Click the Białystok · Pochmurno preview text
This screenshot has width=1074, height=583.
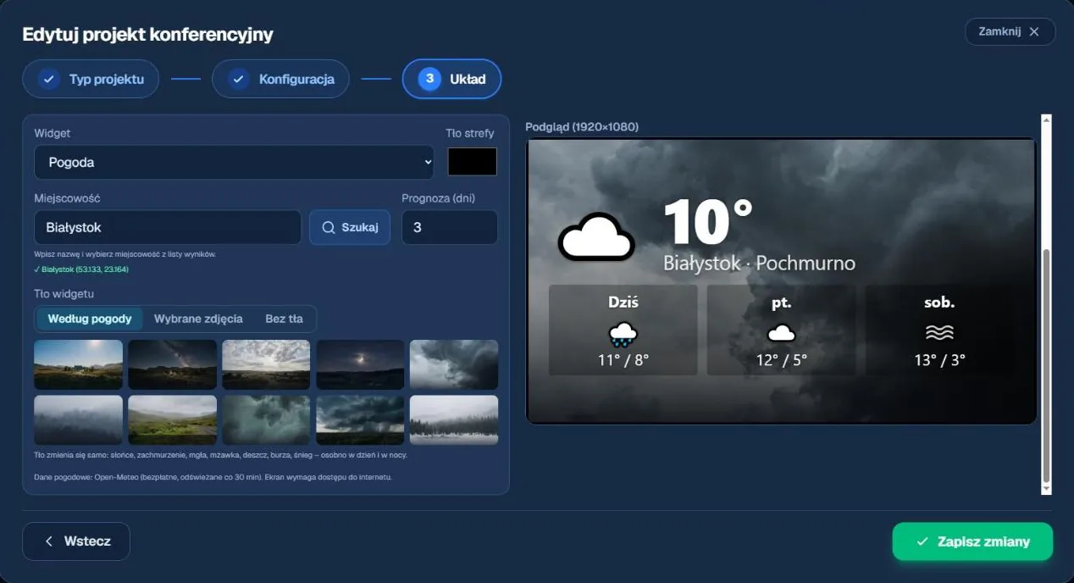760,263
